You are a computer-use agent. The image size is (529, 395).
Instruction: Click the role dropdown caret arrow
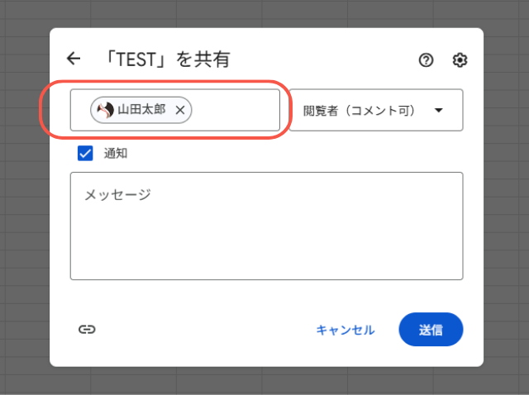[438, 110]
